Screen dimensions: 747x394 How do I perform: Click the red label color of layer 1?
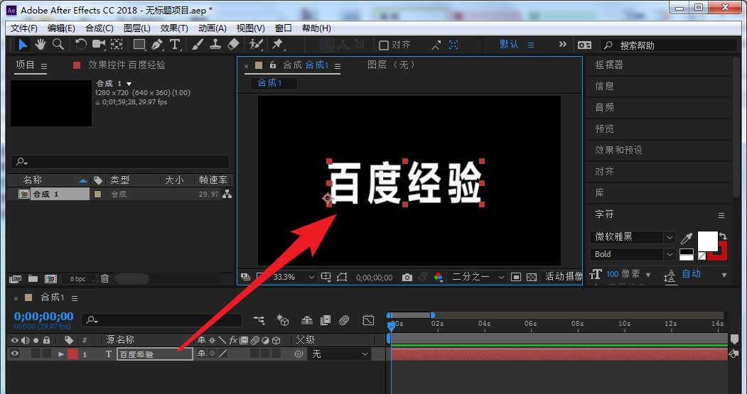(73, 354)
